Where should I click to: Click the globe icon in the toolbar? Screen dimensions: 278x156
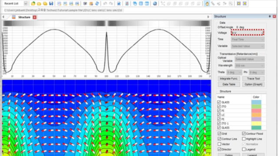pyautogui.click(x=155, y=3)
